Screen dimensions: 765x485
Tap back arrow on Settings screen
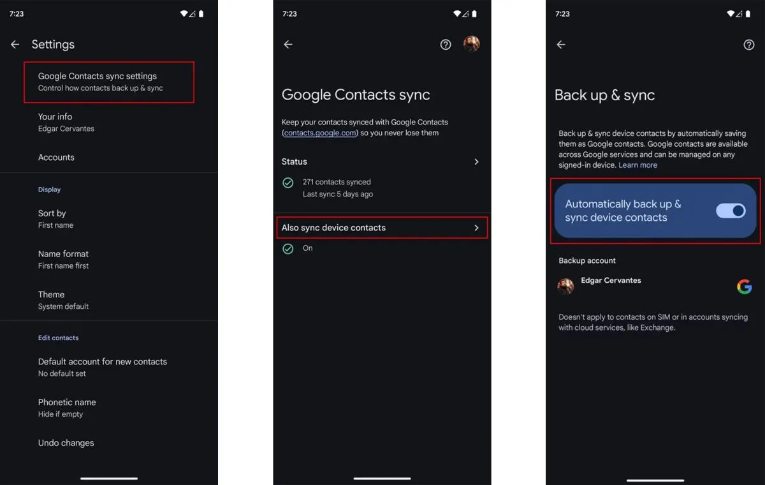pos(15,45)
